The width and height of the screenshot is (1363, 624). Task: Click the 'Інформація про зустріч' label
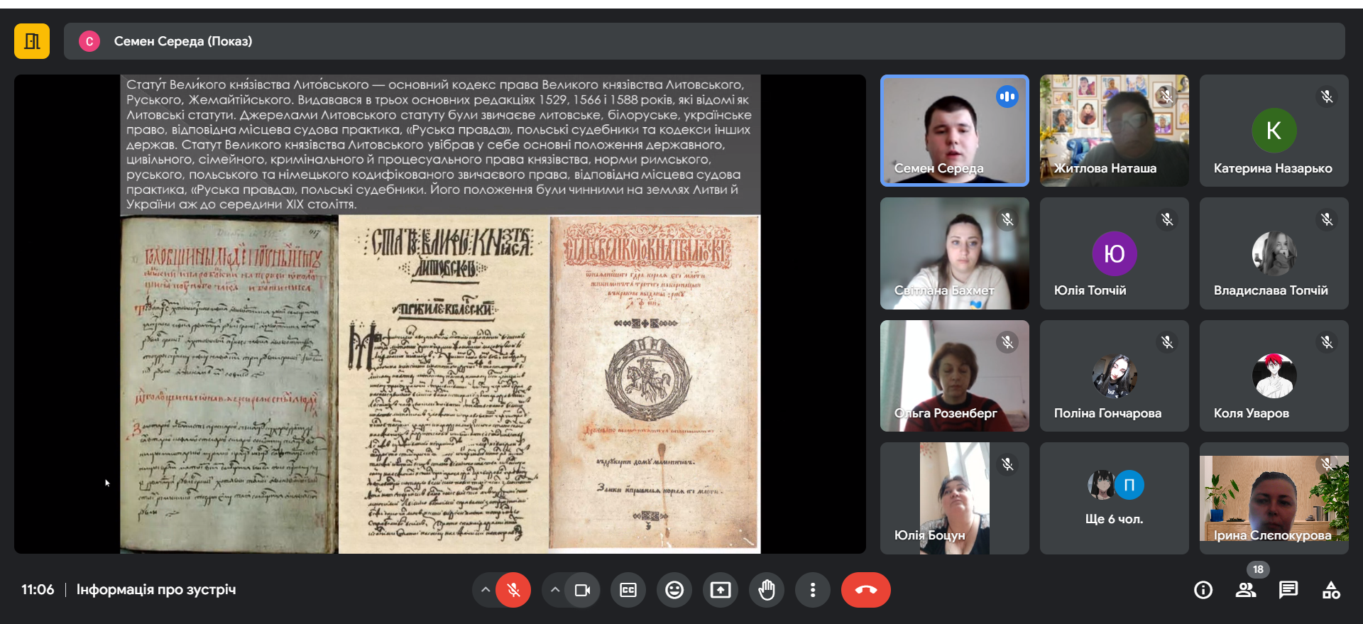[x=156, y=590]
